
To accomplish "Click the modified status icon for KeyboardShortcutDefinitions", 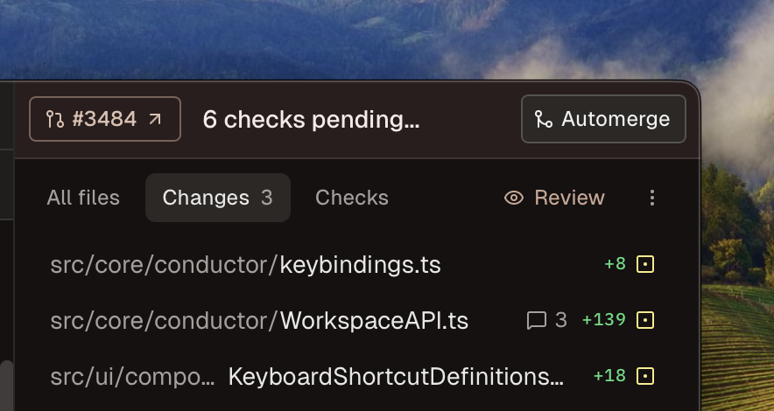I will [645, 376].
